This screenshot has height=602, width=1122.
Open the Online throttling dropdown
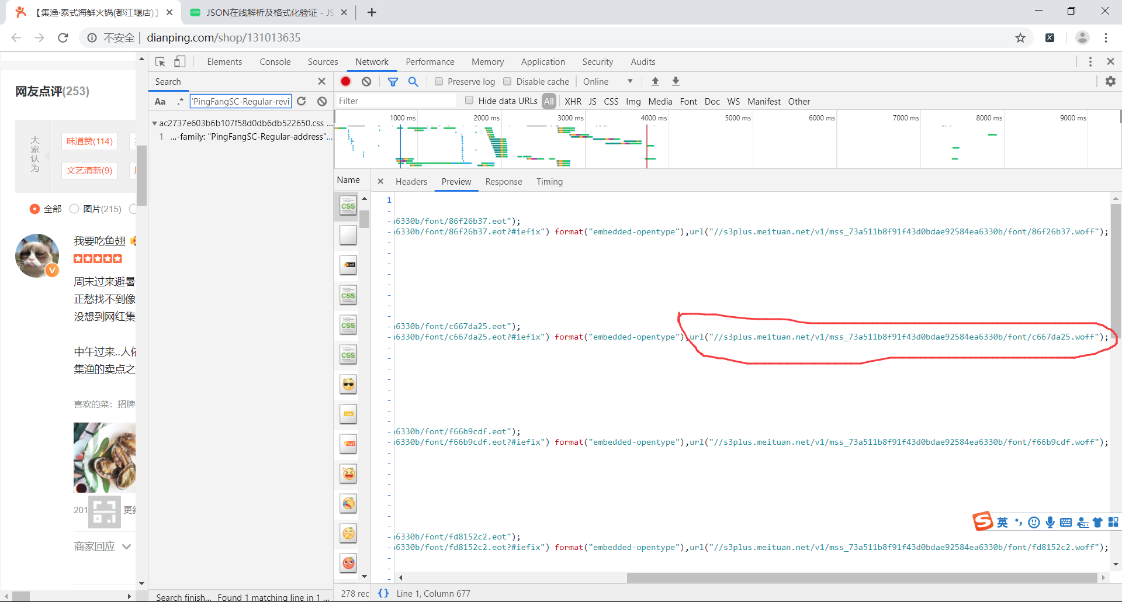(x=608, y=82)
